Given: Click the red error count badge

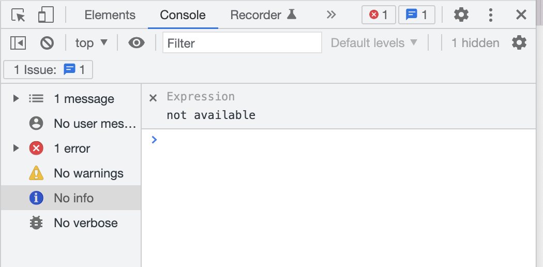Looking at the screenshot, I should coord(379,15).
